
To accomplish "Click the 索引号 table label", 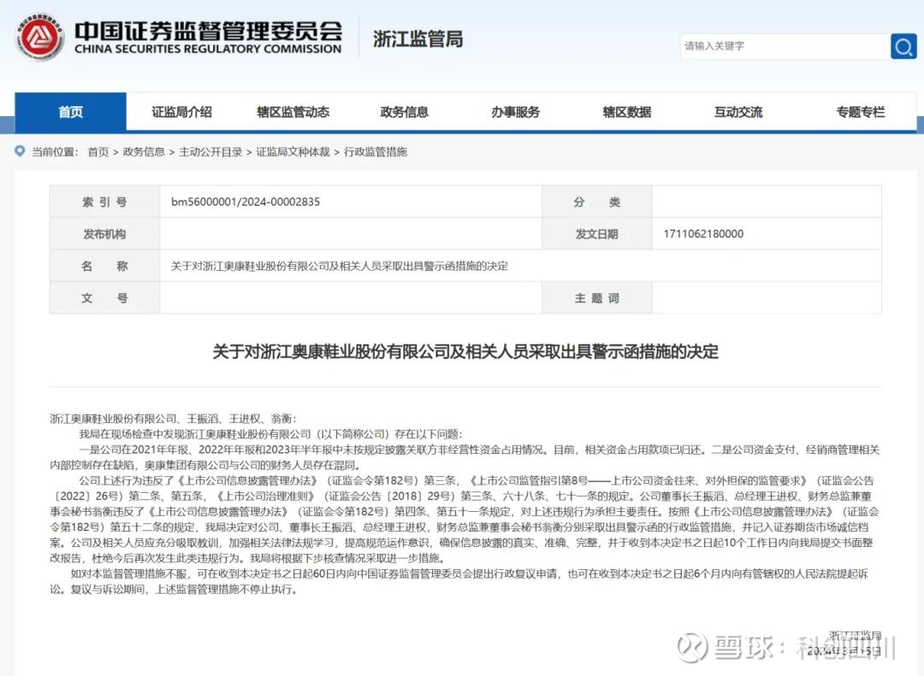I will pos(104,202).
